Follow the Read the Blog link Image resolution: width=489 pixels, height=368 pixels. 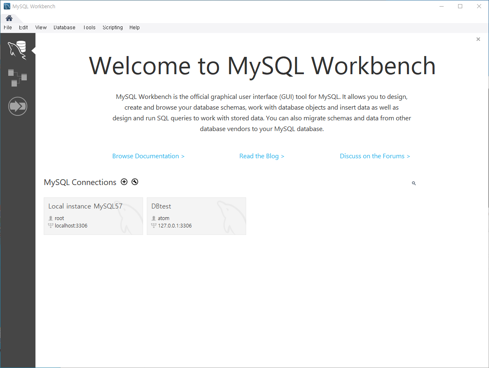[262, 156]
